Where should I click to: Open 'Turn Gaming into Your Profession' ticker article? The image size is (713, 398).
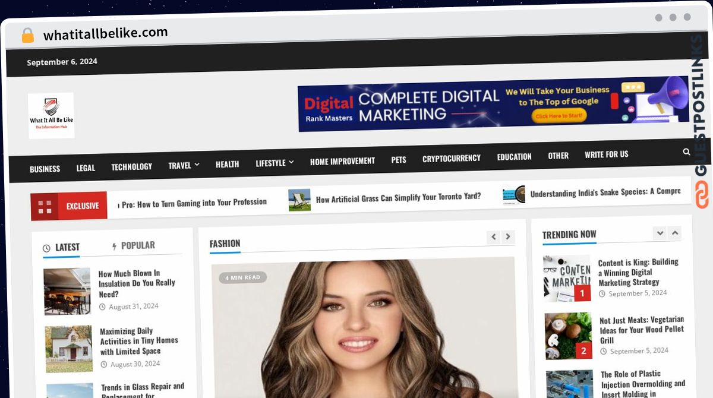tap(194, 203)
